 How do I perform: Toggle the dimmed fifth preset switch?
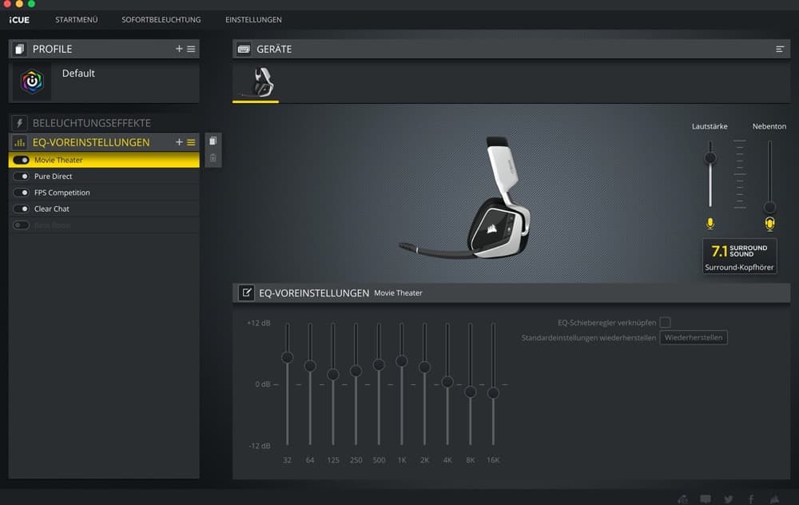point(22,225)
